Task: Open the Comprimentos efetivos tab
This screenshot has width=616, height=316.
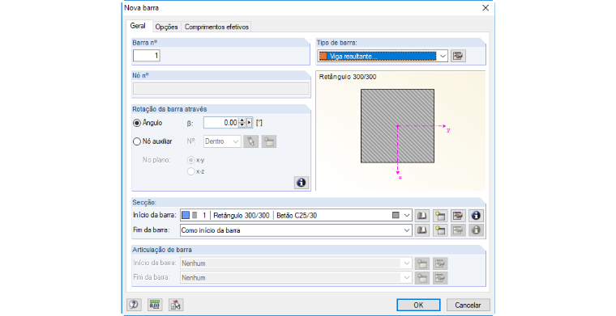Action: [216, 27]
